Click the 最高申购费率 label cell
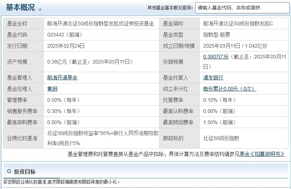Image resolution: width=291 pixels, height=189 pixels. tap(23, 122)
